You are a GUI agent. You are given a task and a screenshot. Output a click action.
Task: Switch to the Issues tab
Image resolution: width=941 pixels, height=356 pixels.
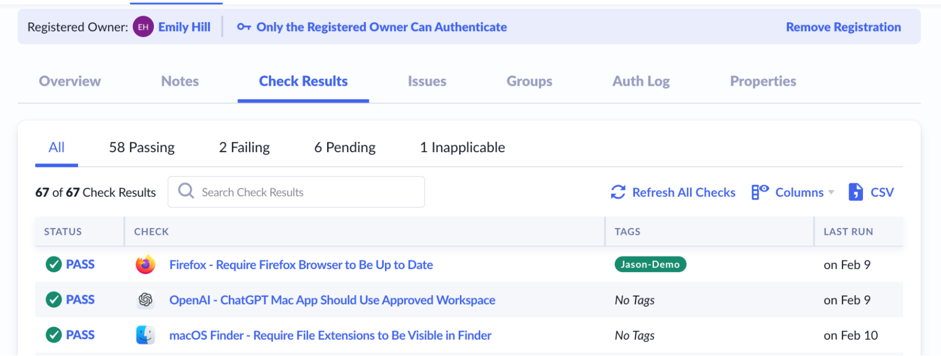pos(426,81)
